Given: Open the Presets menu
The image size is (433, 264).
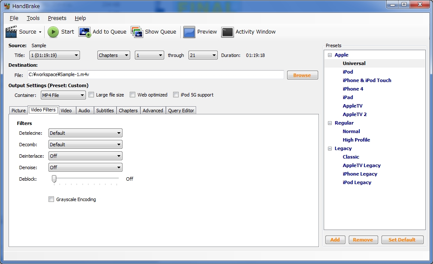Looking at the screenshot, I should coord(57,18).
